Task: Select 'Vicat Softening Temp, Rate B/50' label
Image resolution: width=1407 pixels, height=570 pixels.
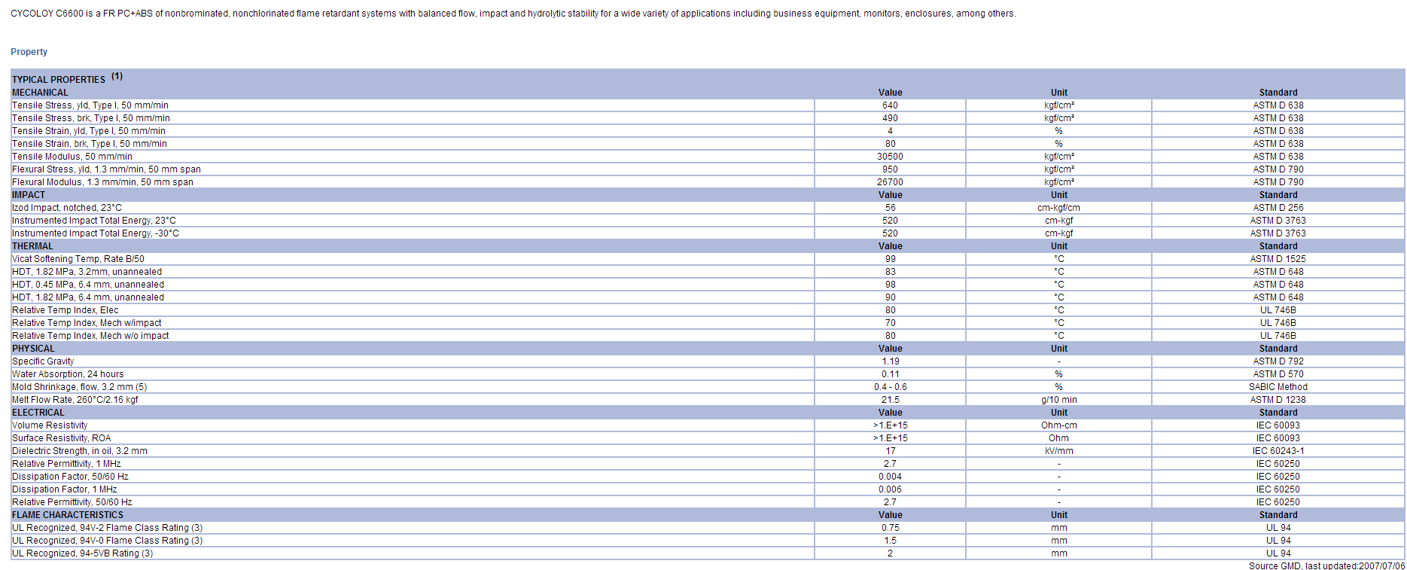Action: (78, 259)
